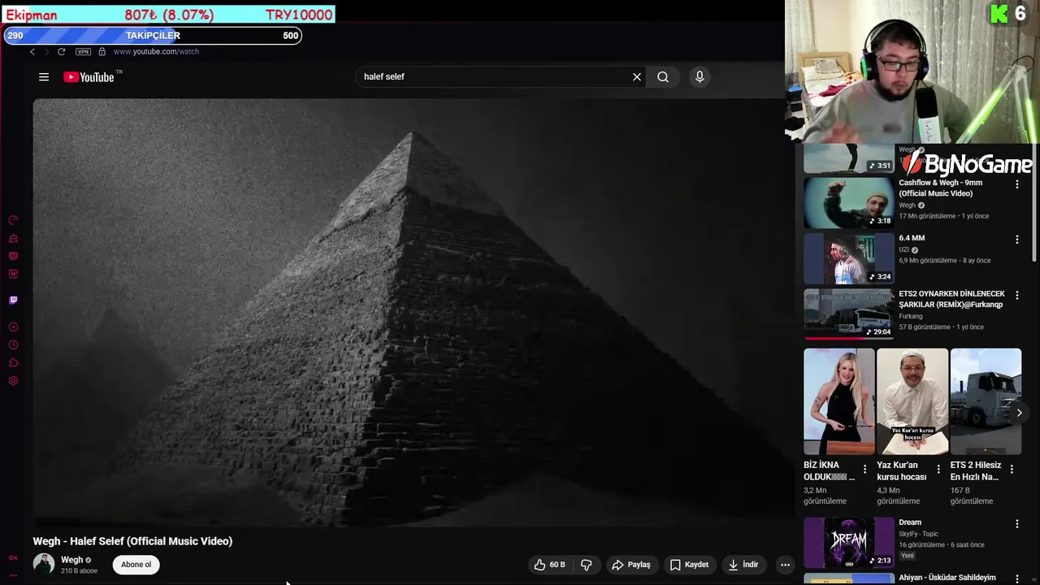Open options menu for ETS2 remix video
This screenshot has height=585, width=1040.
point(1016,295)
